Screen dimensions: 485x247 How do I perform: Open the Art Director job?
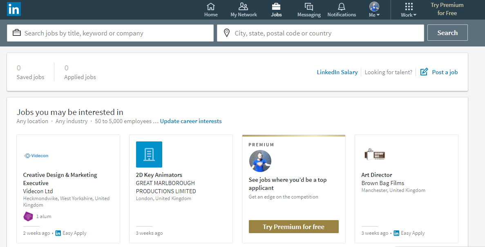(377, 175)
